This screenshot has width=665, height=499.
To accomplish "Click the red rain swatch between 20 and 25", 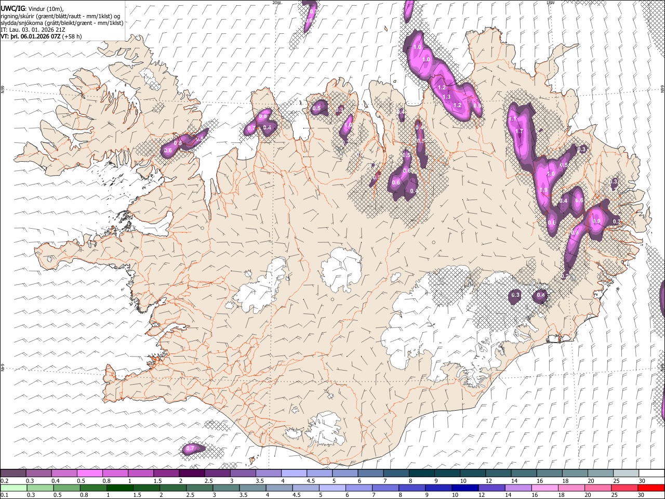I will 624,488.
